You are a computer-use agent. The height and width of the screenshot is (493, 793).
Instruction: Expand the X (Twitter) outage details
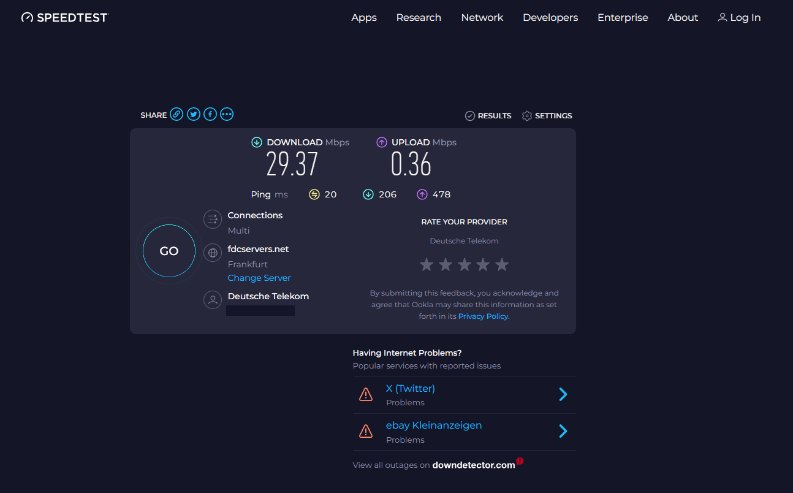pos(563,394)
